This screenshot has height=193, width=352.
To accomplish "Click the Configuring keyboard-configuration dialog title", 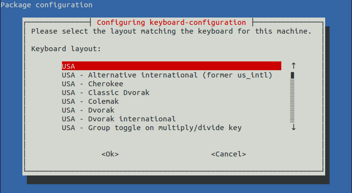I will 172,22.
